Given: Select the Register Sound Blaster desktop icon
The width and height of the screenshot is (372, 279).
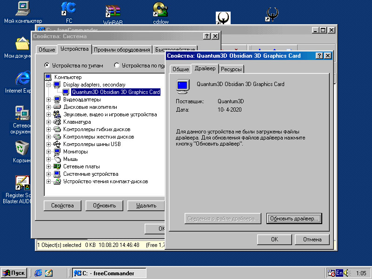Looking at the screenshot, I should click(22, 183).
